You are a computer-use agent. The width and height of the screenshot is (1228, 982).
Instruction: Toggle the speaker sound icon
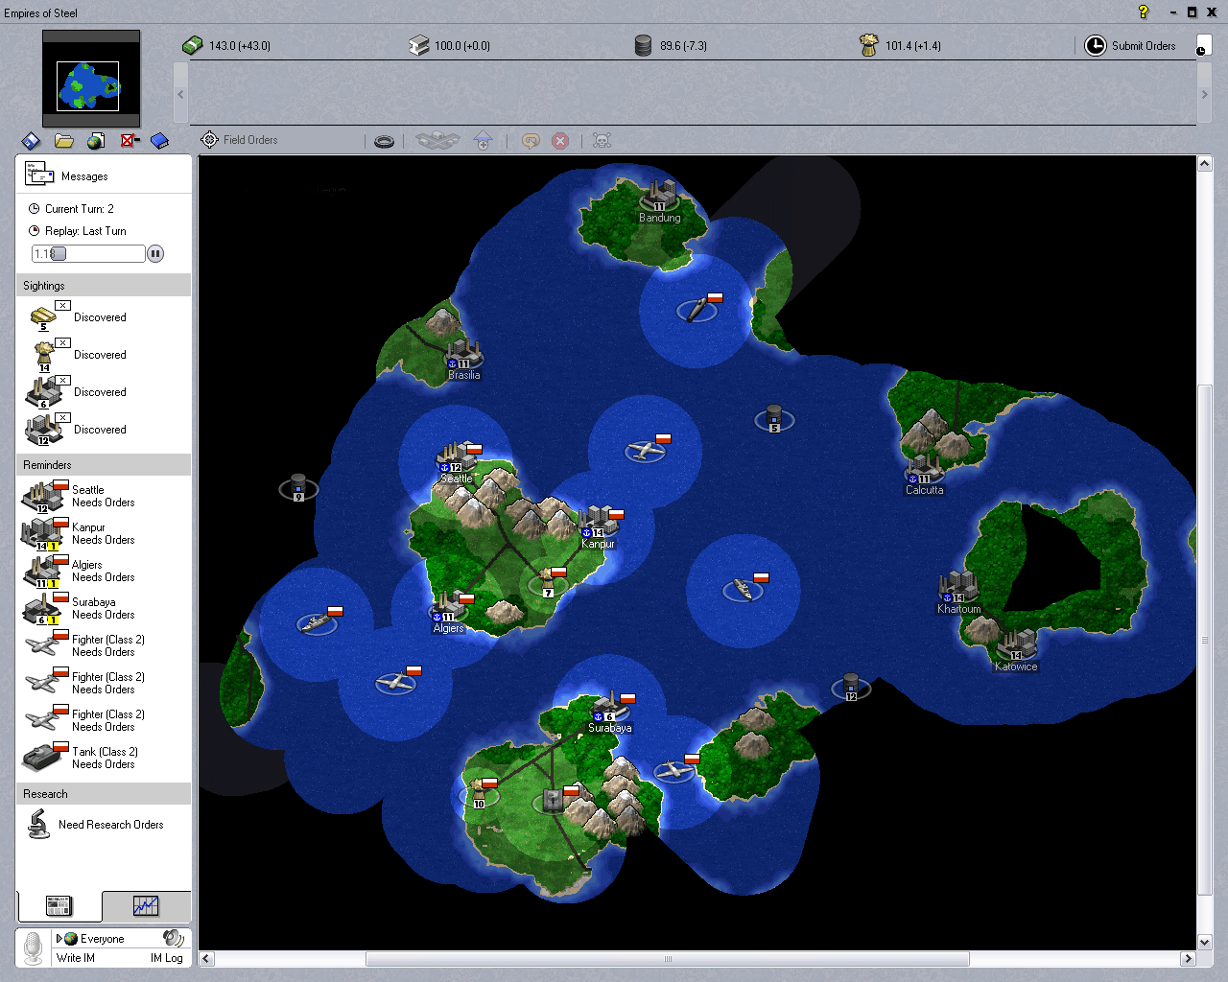tap(173, 938)
